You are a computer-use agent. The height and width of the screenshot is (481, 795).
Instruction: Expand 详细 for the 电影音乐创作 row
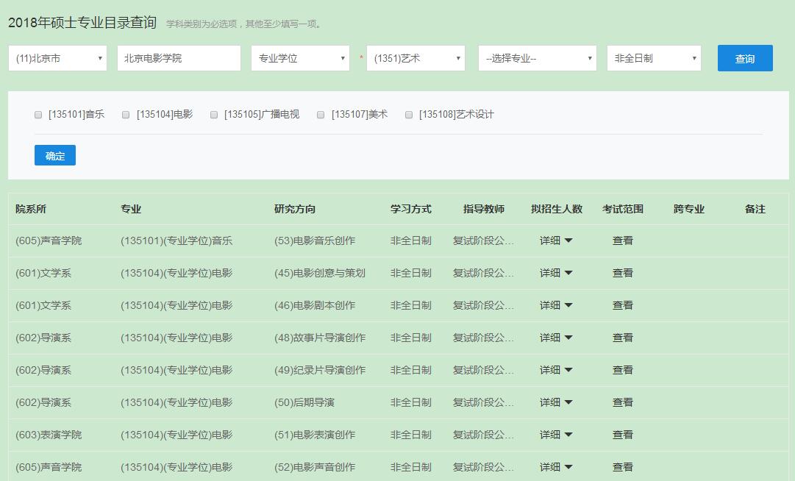556,240
